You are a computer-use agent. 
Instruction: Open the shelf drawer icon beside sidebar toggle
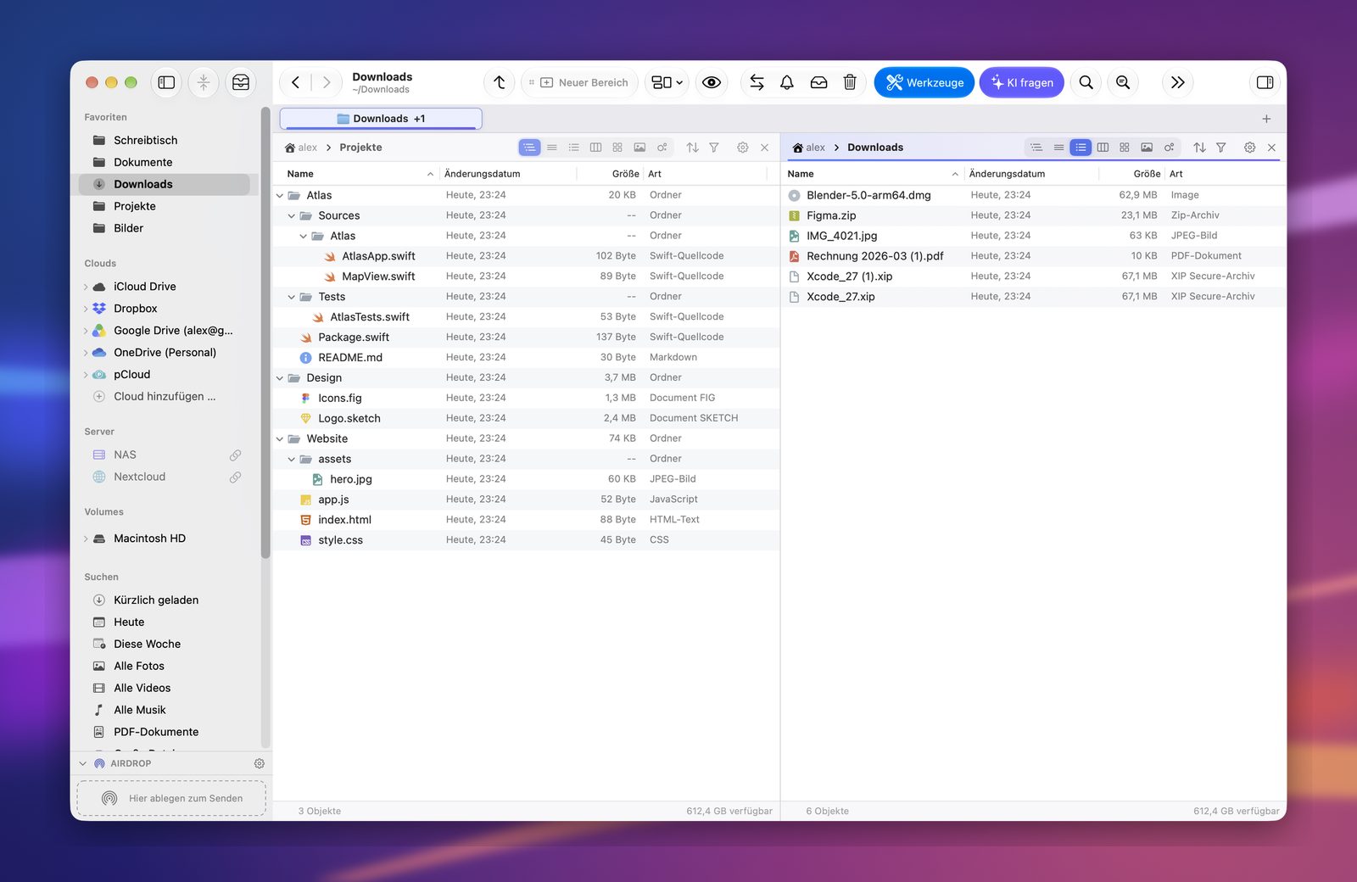tap(241, 82)
